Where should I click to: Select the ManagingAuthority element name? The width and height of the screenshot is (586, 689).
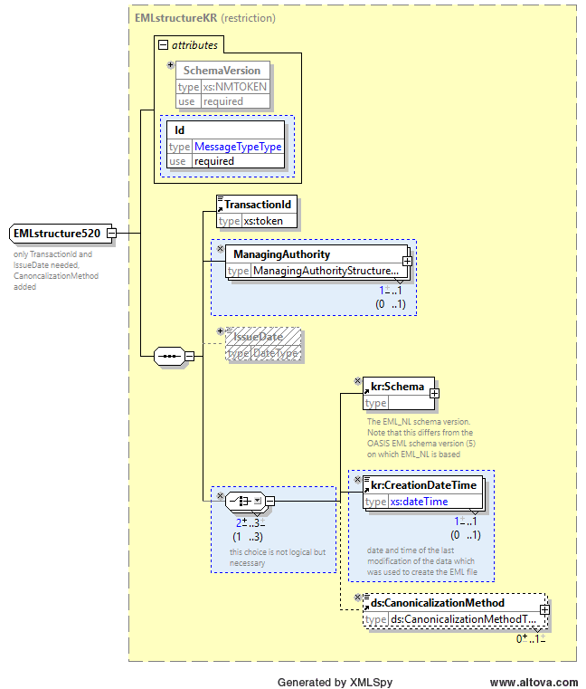coord(282,254)
